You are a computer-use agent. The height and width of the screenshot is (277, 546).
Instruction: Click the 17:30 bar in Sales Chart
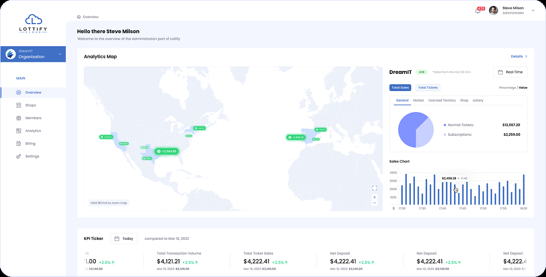(x=402, y=195)
